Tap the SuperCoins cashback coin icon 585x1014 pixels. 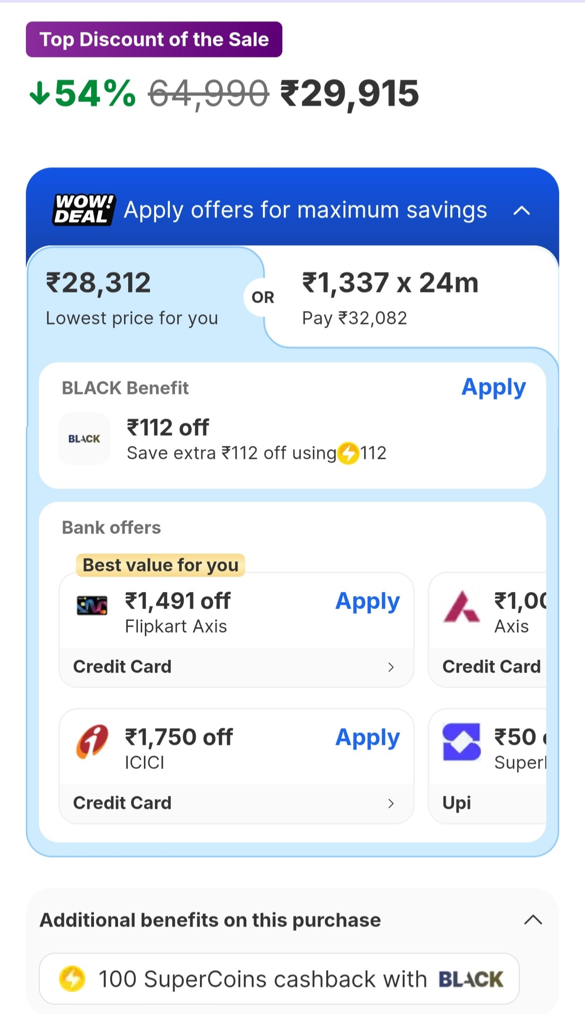click(72, 978)
